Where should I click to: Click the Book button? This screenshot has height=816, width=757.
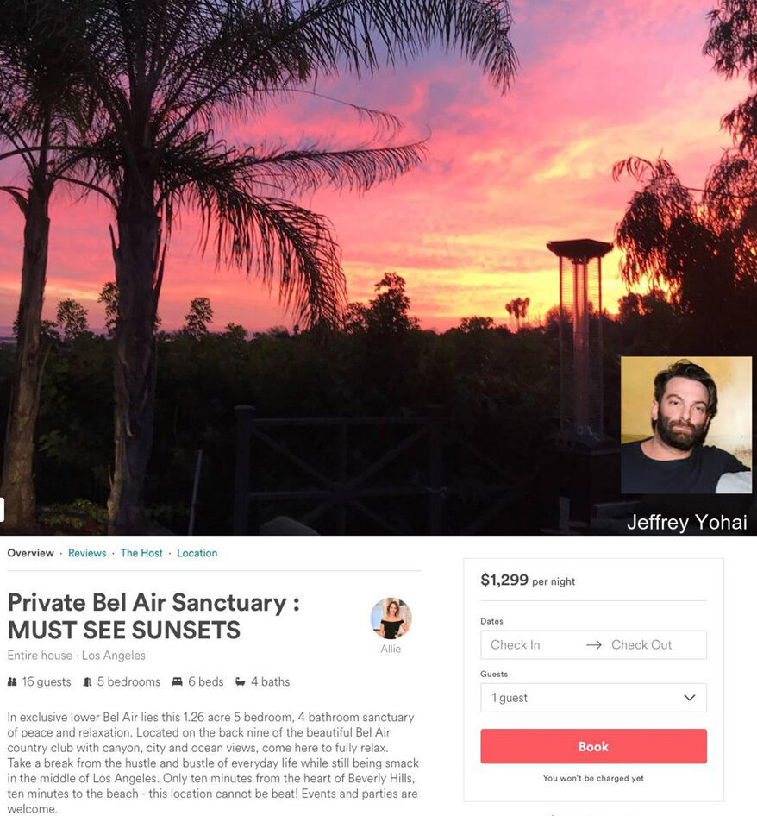pos(594,746)
